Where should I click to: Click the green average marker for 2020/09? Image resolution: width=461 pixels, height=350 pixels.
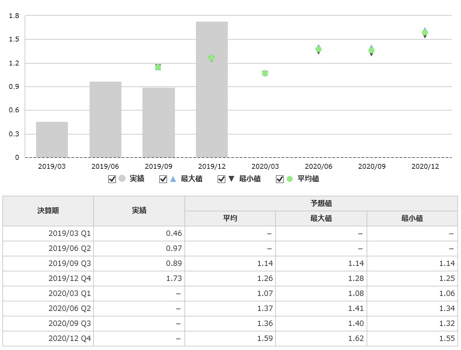pyautogui.click(x=371, y=50)
